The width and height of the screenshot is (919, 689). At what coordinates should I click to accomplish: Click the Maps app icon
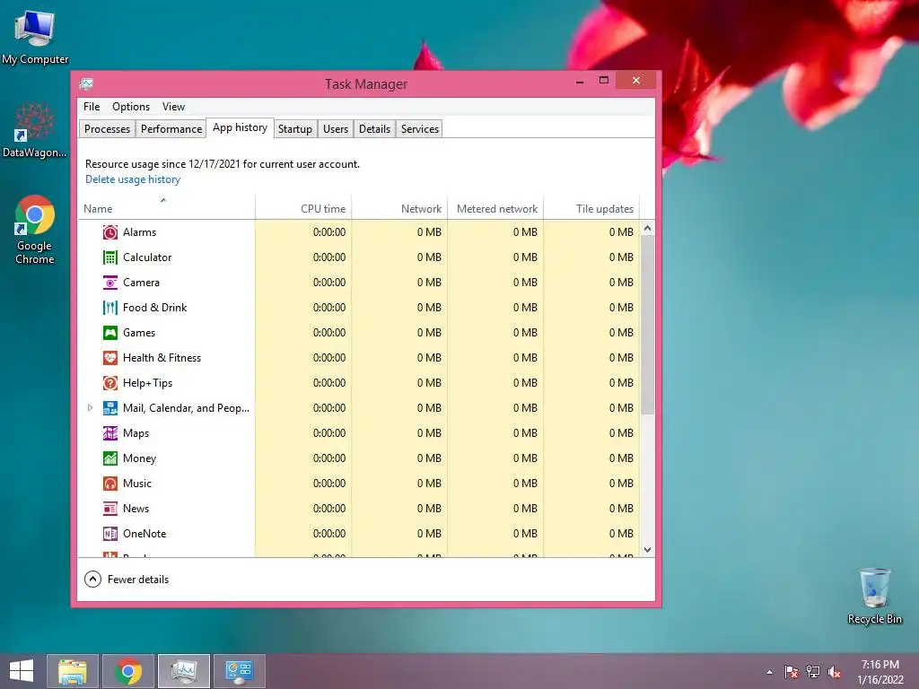point(110,433)
